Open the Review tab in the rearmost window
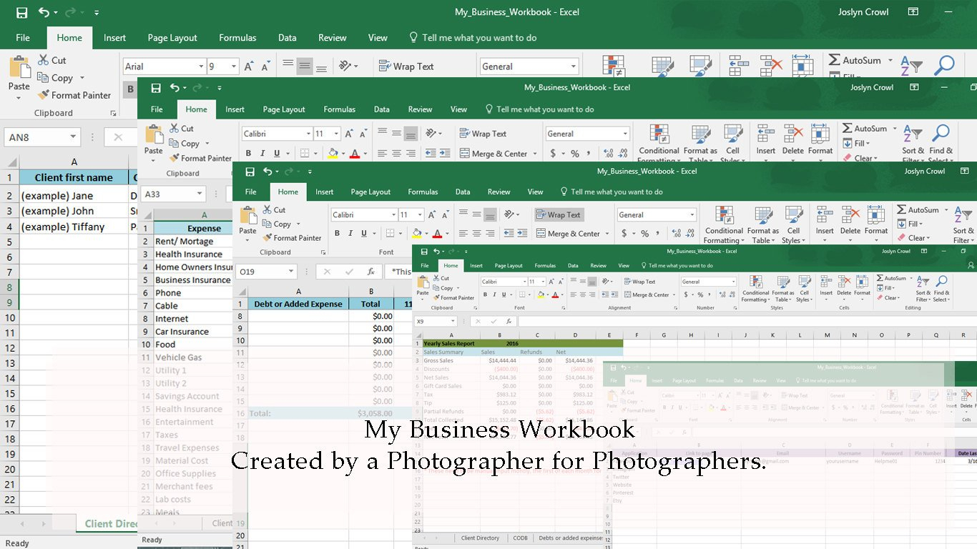Image resolution: width=977 pixels, height=549 pixels. [x=333, y=38]
